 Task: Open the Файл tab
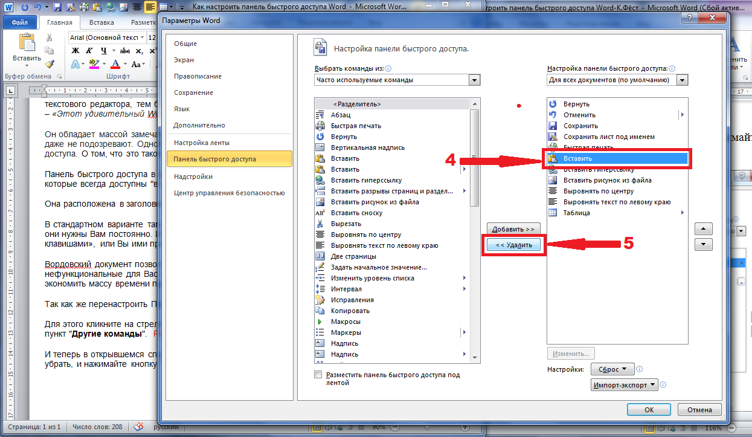(20, 22)
